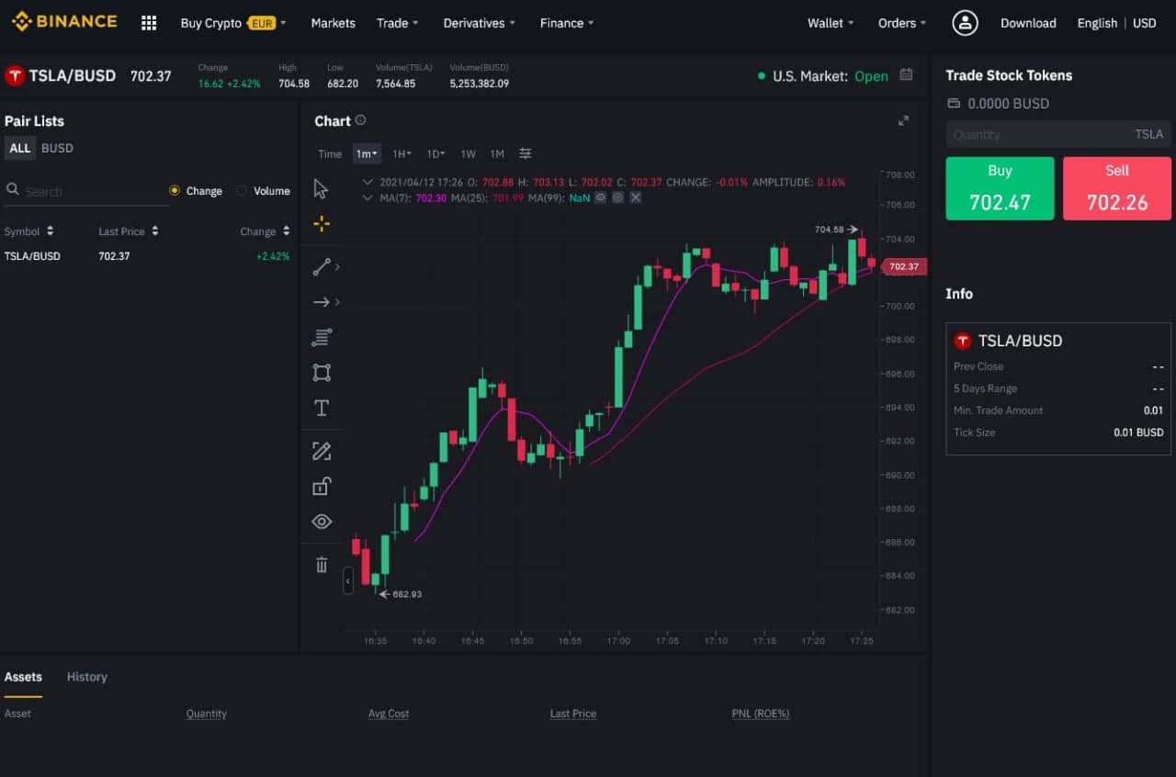Select the text annotation tool
The image size is (1176, 777).
[322, 408]
